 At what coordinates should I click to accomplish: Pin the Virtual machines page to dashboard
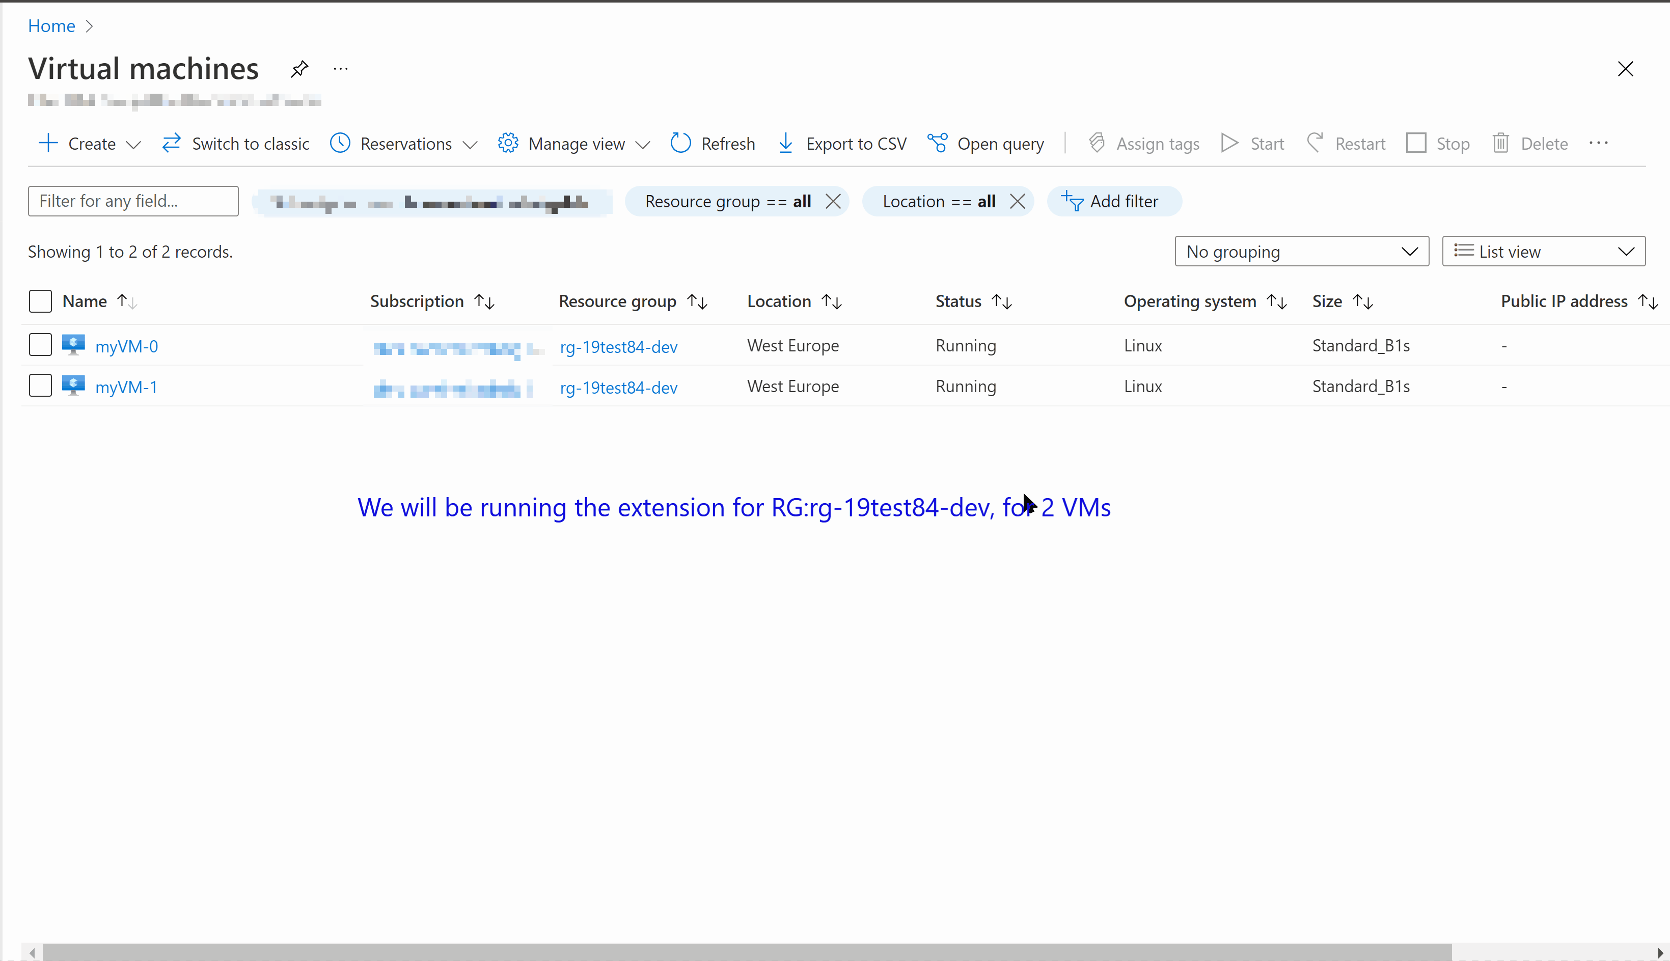point(299,68)
